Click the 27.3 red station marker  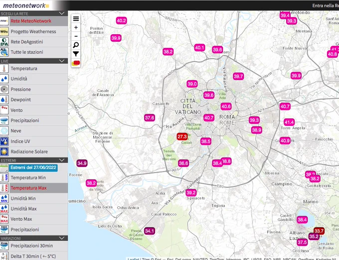tap(182, 137)
